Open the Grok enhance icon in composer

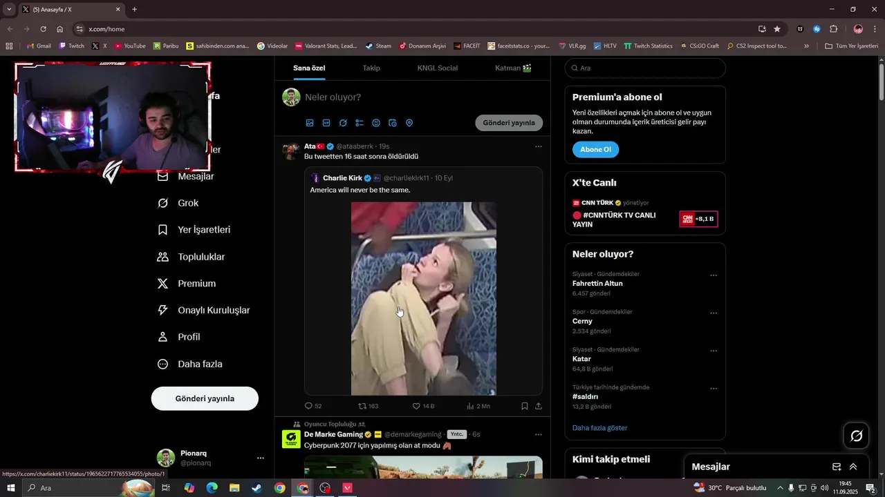pos(343,123)
